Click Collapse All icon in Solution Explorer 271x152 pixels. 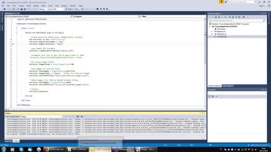(236, 17)
